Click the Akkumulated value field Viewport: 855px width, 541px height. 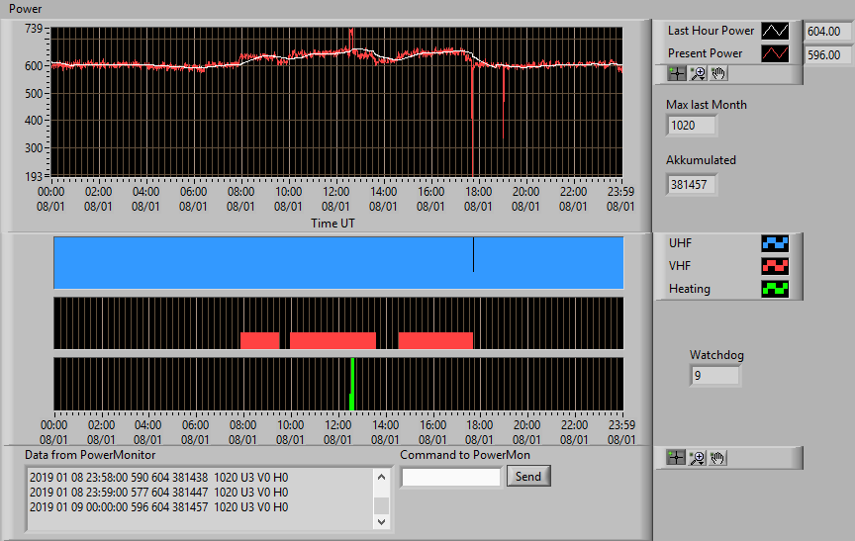coord(691,185)
